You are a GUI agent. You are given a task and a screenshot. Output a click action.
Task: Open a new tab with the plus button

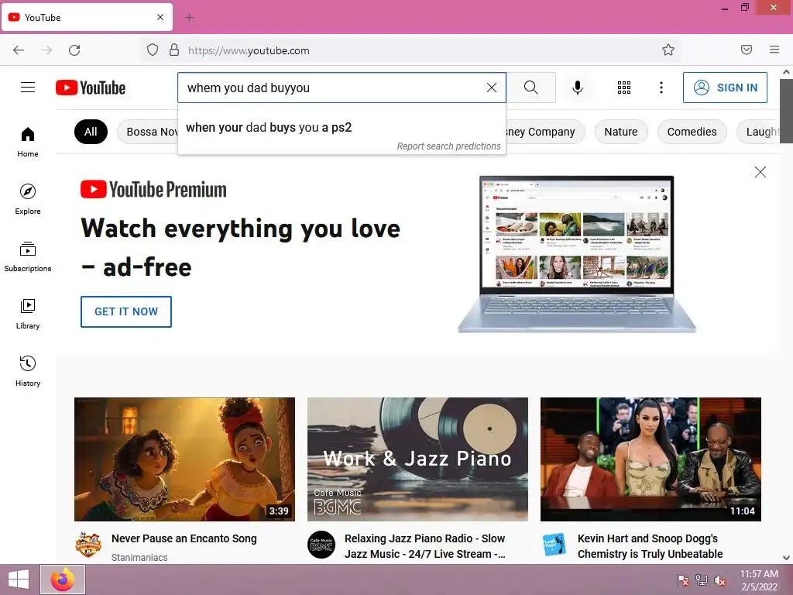189,18
